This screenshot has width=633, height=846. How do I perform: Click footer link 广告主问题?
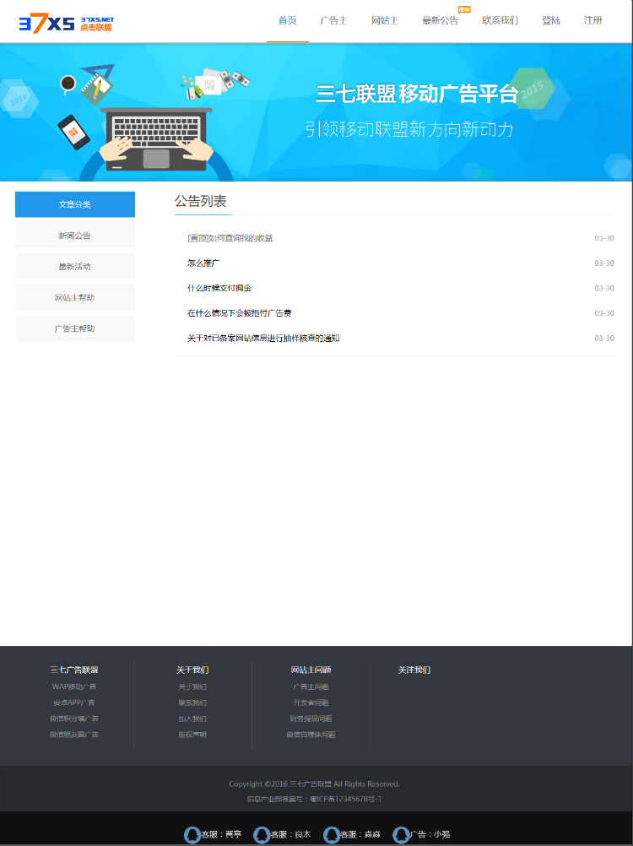[x=311, y=686]
